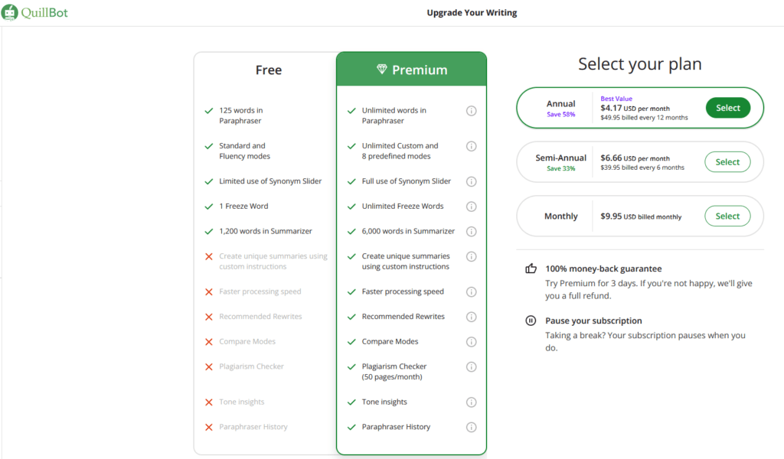Click info icon beside Full use of Synonym Slider

[472, 181]
